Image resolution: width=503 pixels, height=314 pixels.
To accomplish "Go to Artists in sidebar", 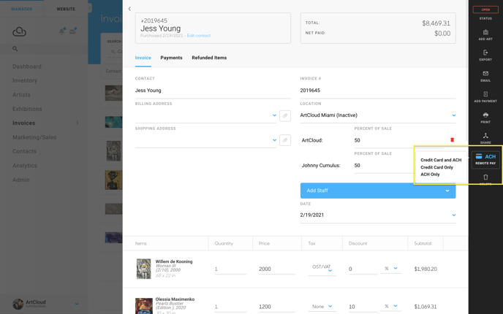I will click(x=21, y=95).
